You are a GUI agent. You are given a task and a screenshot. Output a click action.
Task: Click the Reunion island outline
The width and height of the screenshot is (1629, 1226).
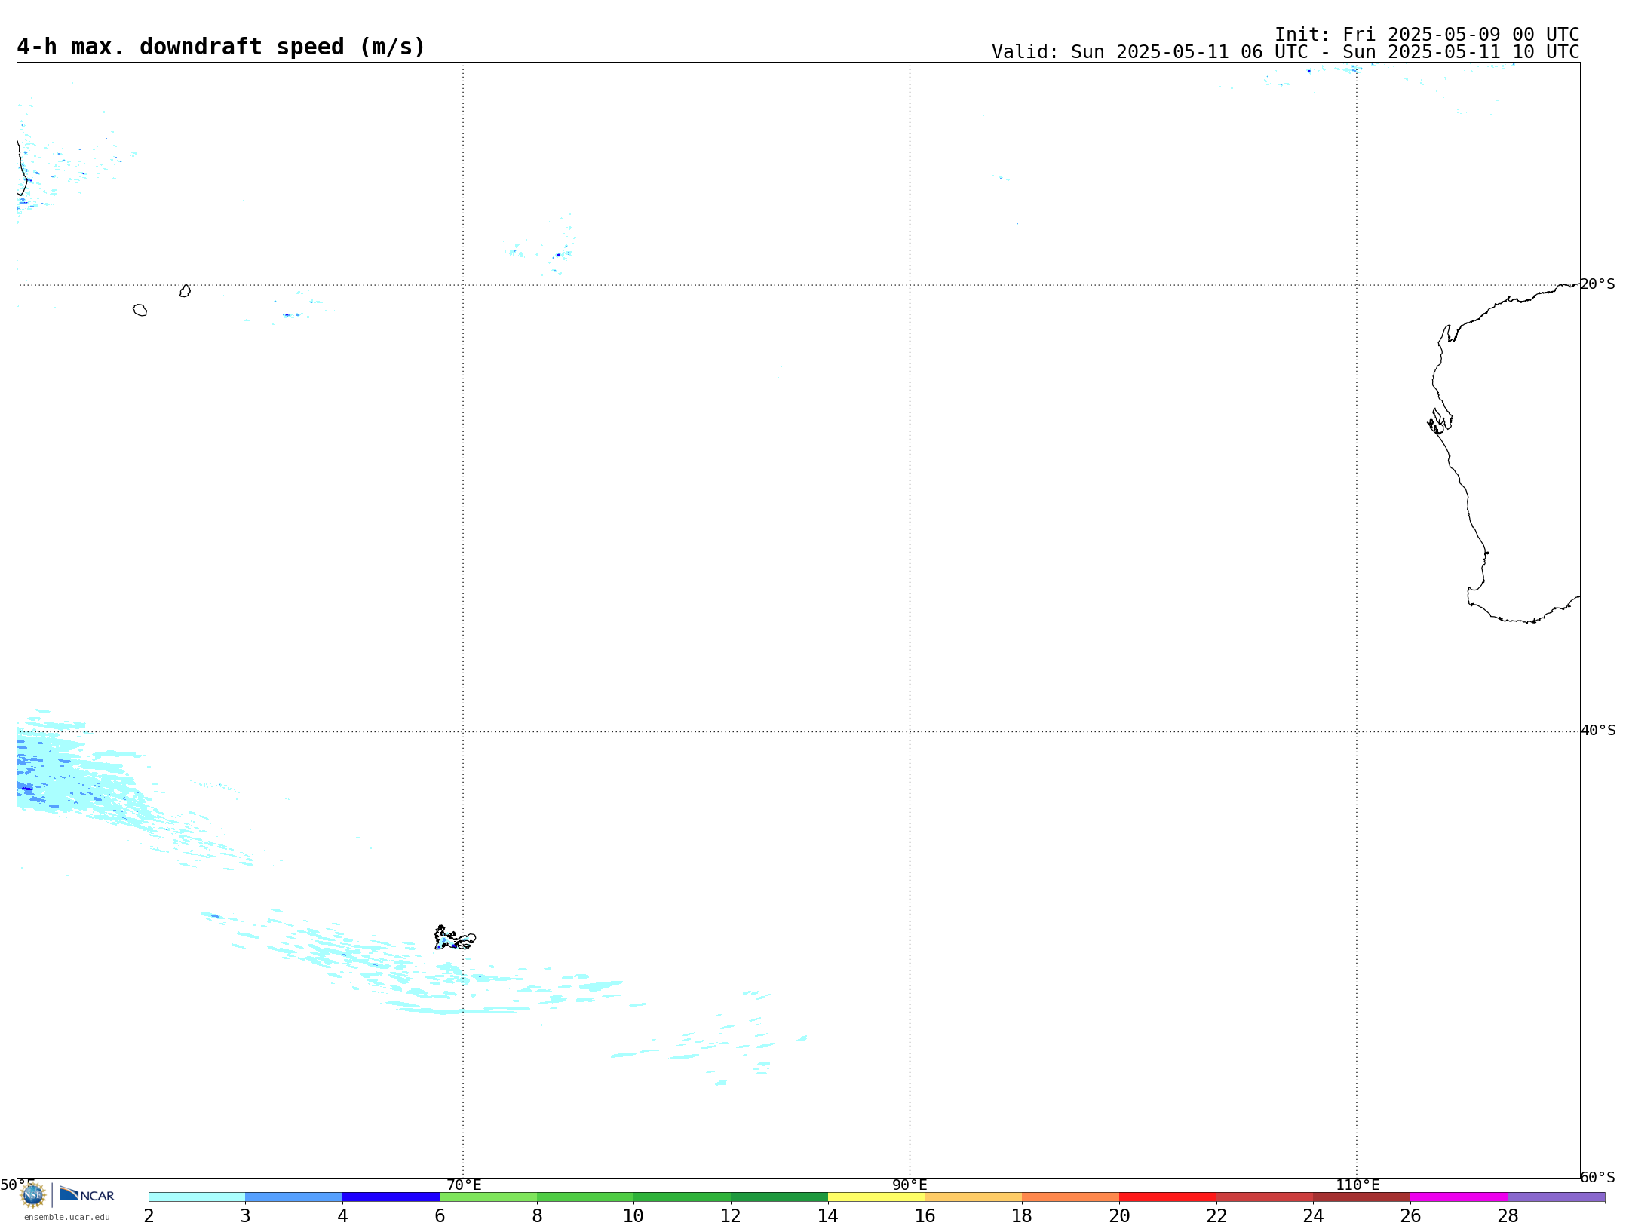pyautogui.click(x=140, y=310)
